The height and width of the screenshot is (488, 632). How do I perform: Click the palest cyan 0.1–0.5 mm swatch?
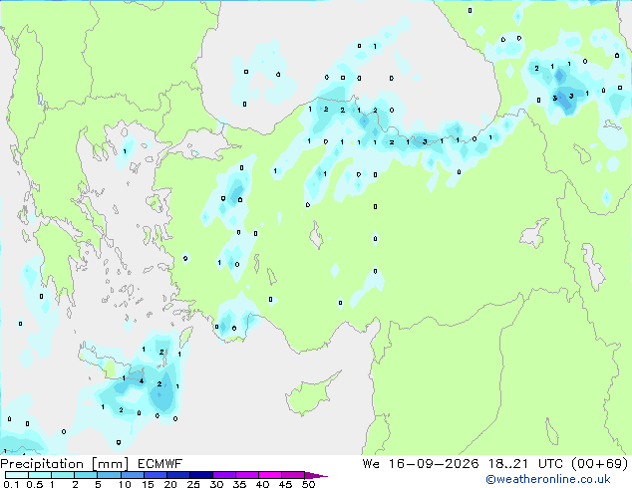click(17, 475)
